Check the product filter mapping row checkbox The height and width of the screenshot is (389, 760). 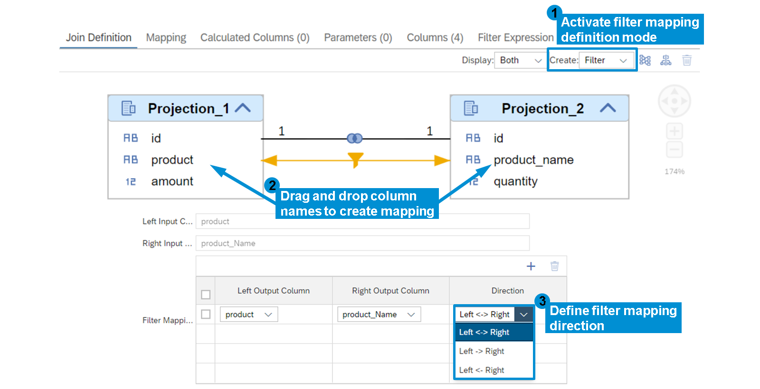coord(206,314)
